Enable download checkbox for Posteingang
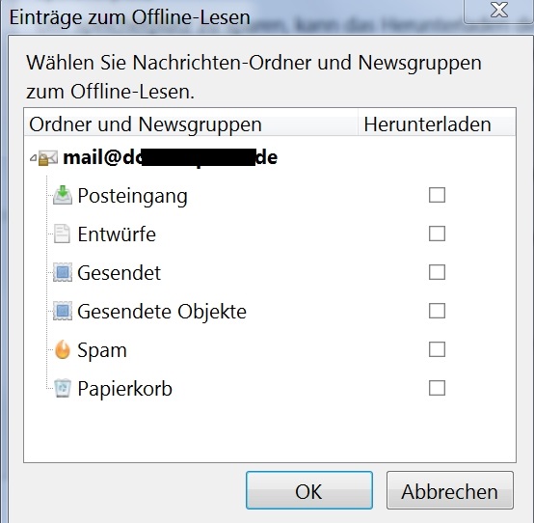The height and width of the screenshot is (523, 534). (437, 195)
